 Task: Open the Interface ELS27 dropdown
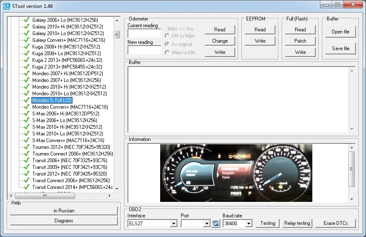174,224
